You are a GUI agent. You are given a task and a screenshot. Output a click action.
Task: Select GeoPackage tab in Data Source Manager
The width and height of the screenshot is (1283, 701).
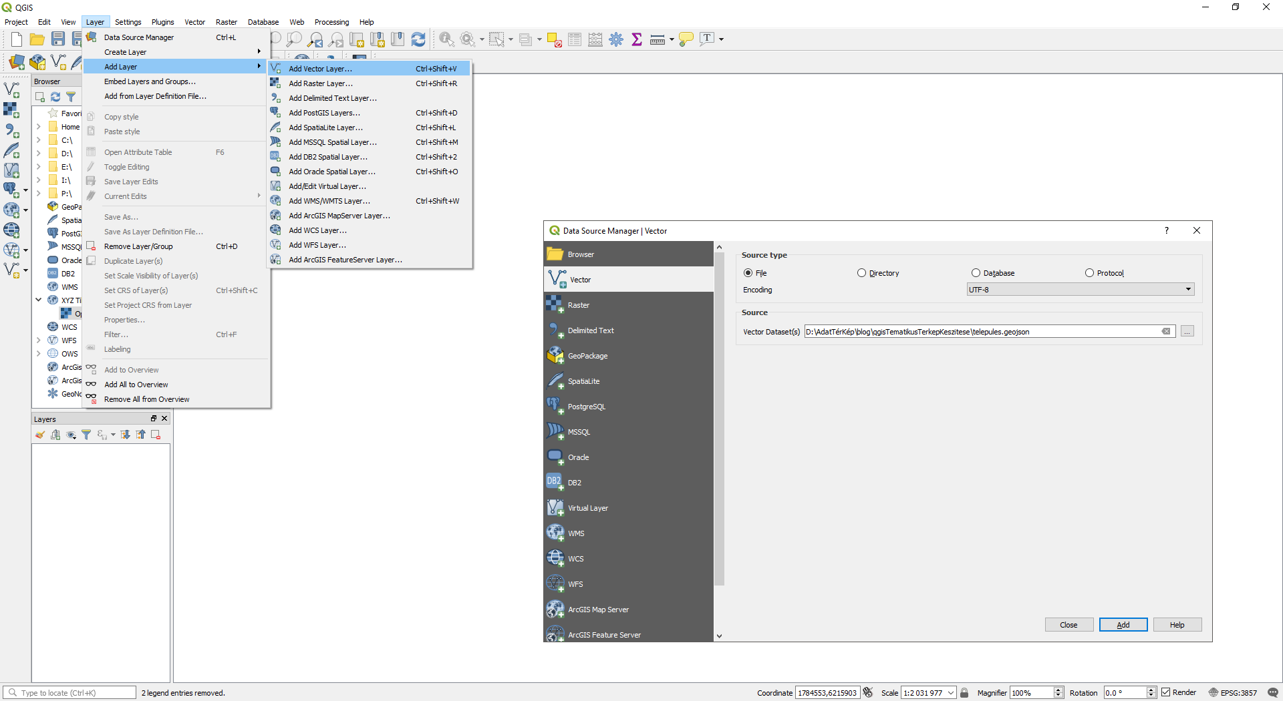pos(629,356)
